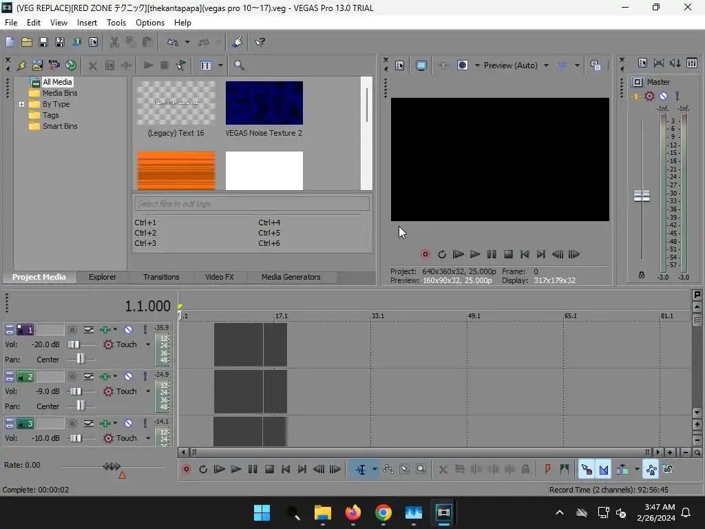Image resolution: width=705 pixels, height=529 pixels.
Task: Expand the By Type folder
Action: coord(21,105)
